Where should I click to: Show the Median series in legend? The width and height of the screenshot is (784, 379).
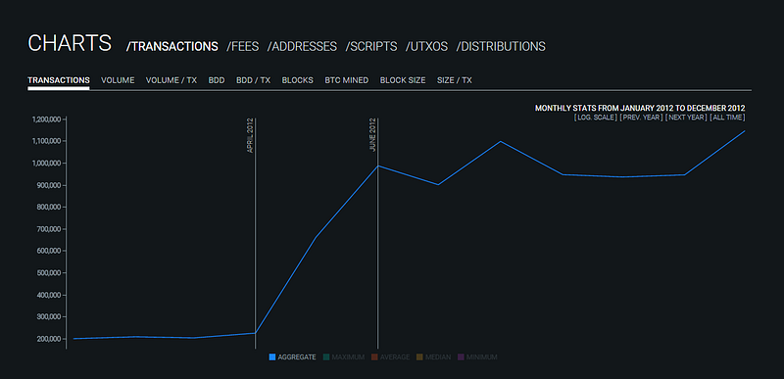coord(434,357)
